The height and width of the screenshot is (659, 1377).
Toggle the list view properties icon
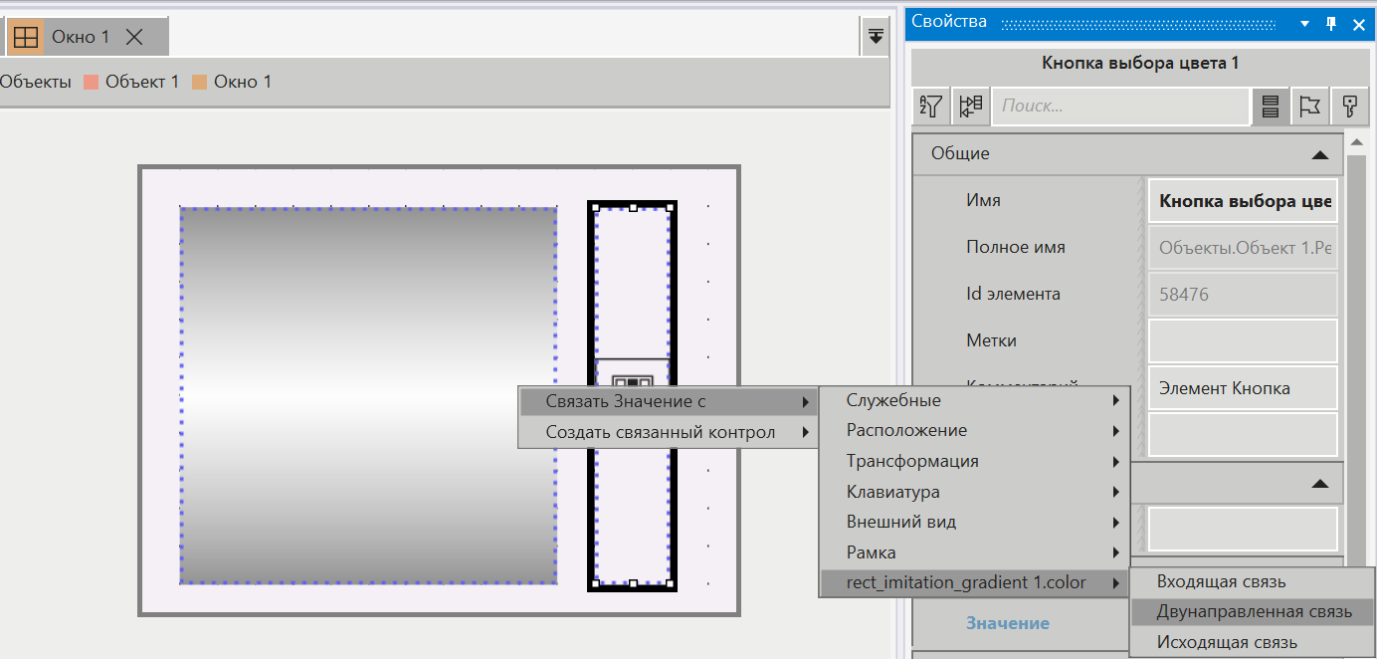(x=1270, y=107)
